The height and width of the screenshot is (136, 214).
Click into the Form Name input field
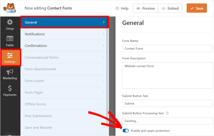[x=167, y=48]
